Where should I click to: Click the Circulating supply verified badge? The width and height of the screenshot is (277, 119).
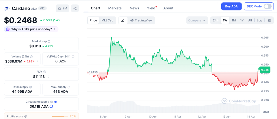(x=55, y=102)
